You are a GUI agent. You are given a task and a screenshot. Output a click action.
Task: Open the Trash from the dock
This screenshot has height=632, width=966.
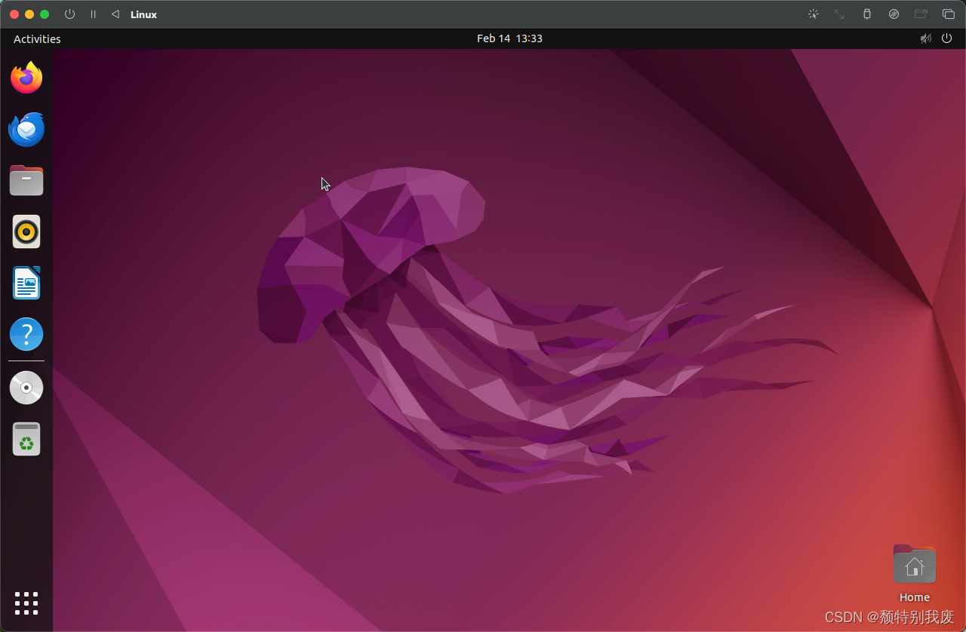point(26,439)
